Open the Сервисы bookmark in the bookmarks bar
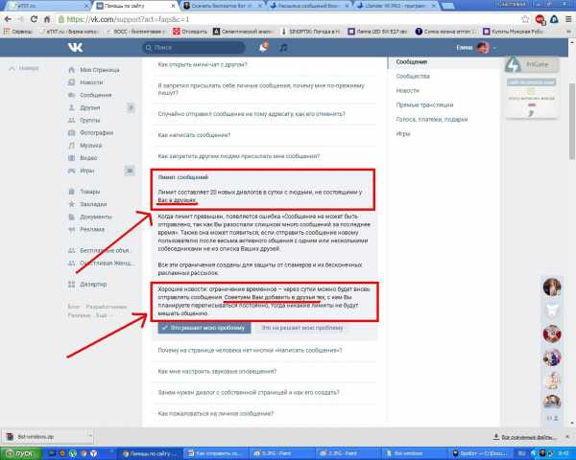Image resolution: width=576 pixels, height=460 pixels. click(18, 32)
